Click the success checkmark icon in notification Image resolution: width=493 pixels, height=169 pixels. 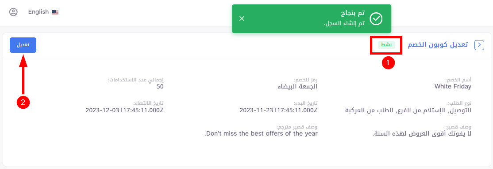point(376,19)
